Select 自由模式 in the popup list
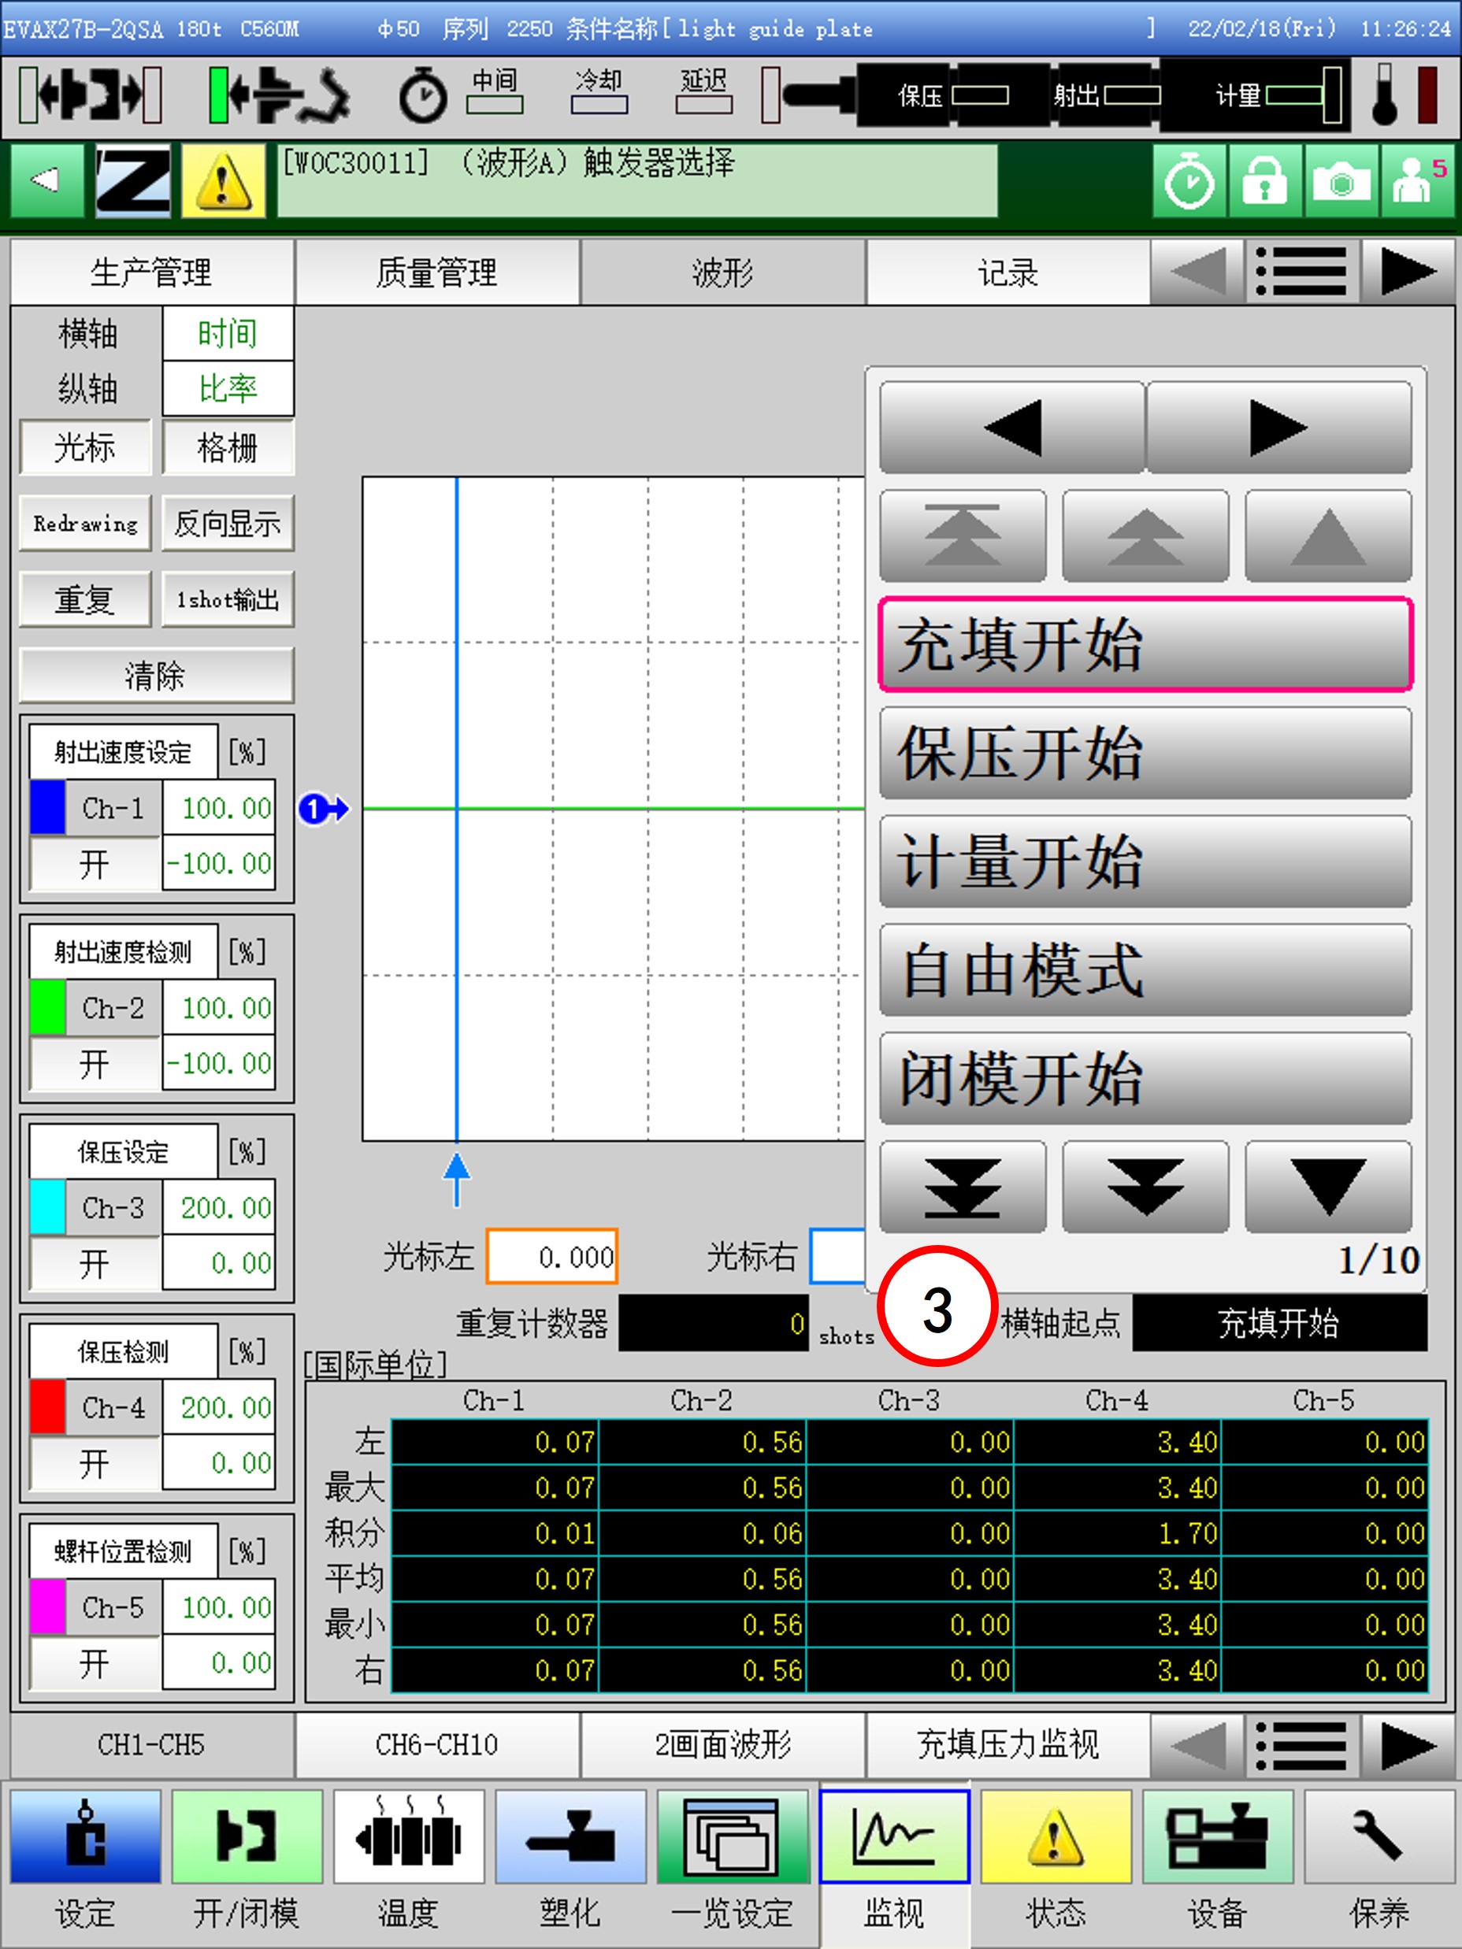This screenshot has height=1949, width=1462. (1145, 970)
